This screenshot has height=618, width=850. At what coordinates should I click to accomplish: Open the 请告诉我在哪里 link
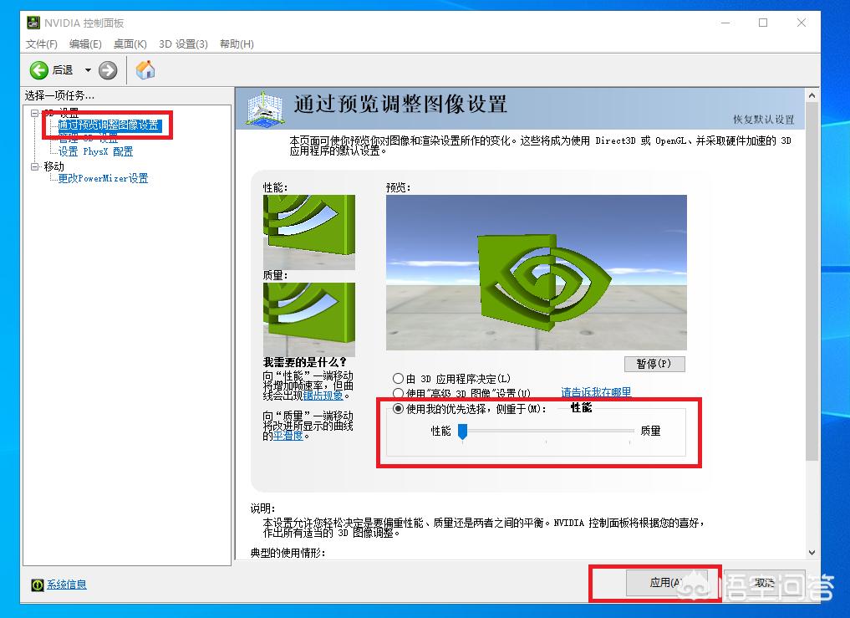596,391
